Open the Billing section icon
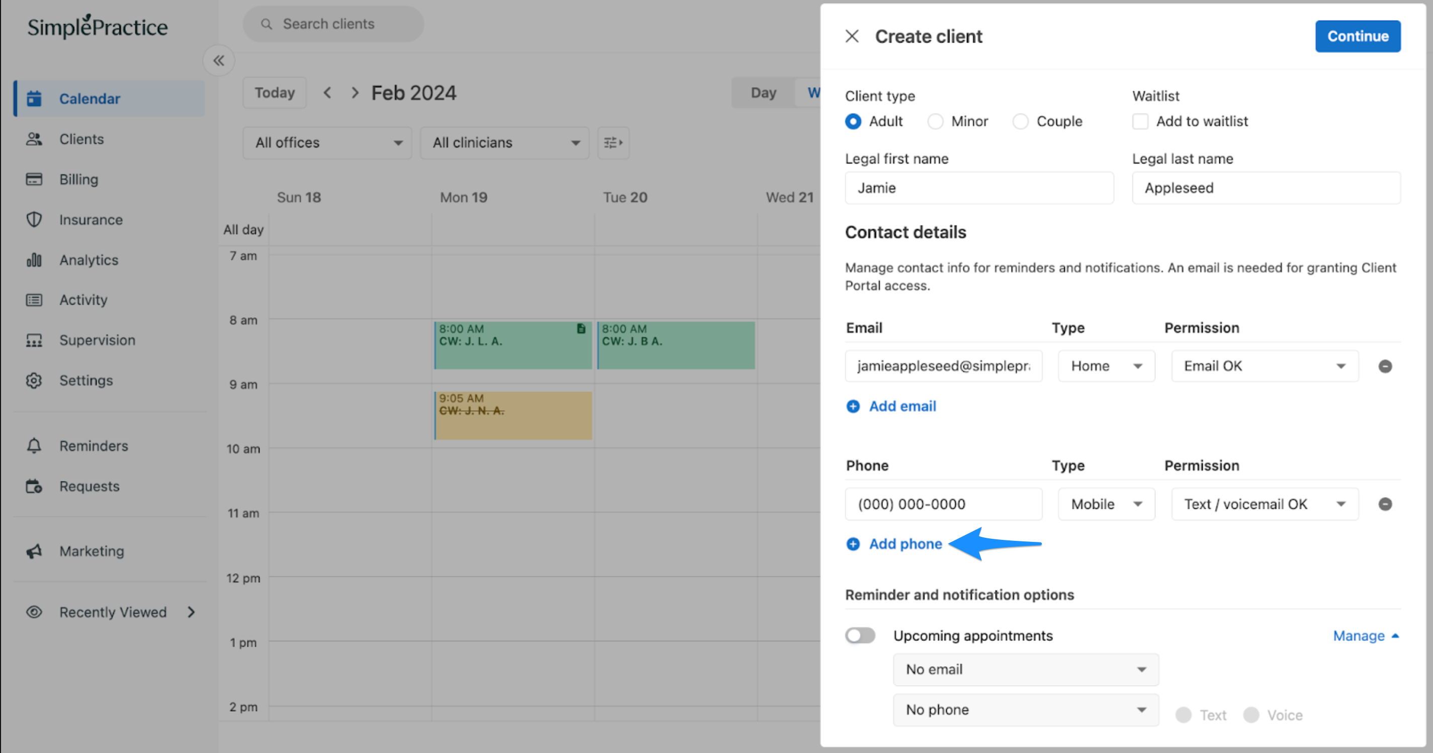The height and width of the screenshot is (753, 1433). (35, 179)
